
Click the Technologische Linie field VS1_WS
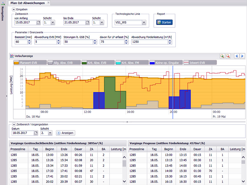[x=128, y=22]
